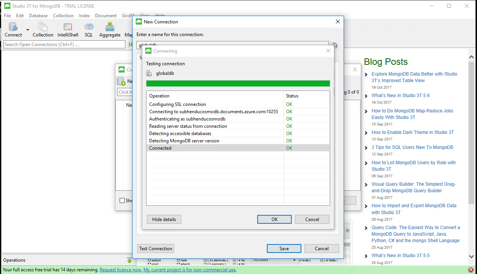
Task: Click the Operations panel label
Action: point(14,260)
